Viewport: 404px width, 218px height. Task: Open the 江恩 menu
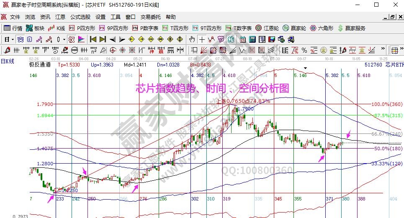[x=60, y=17]
